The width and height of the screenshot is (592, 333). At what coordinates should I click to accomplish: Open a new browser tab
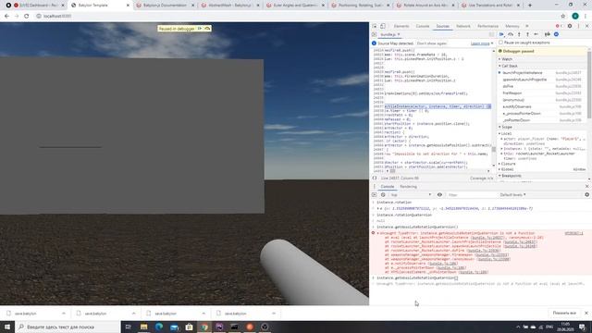pyautogui.click(x=530, y=6)
